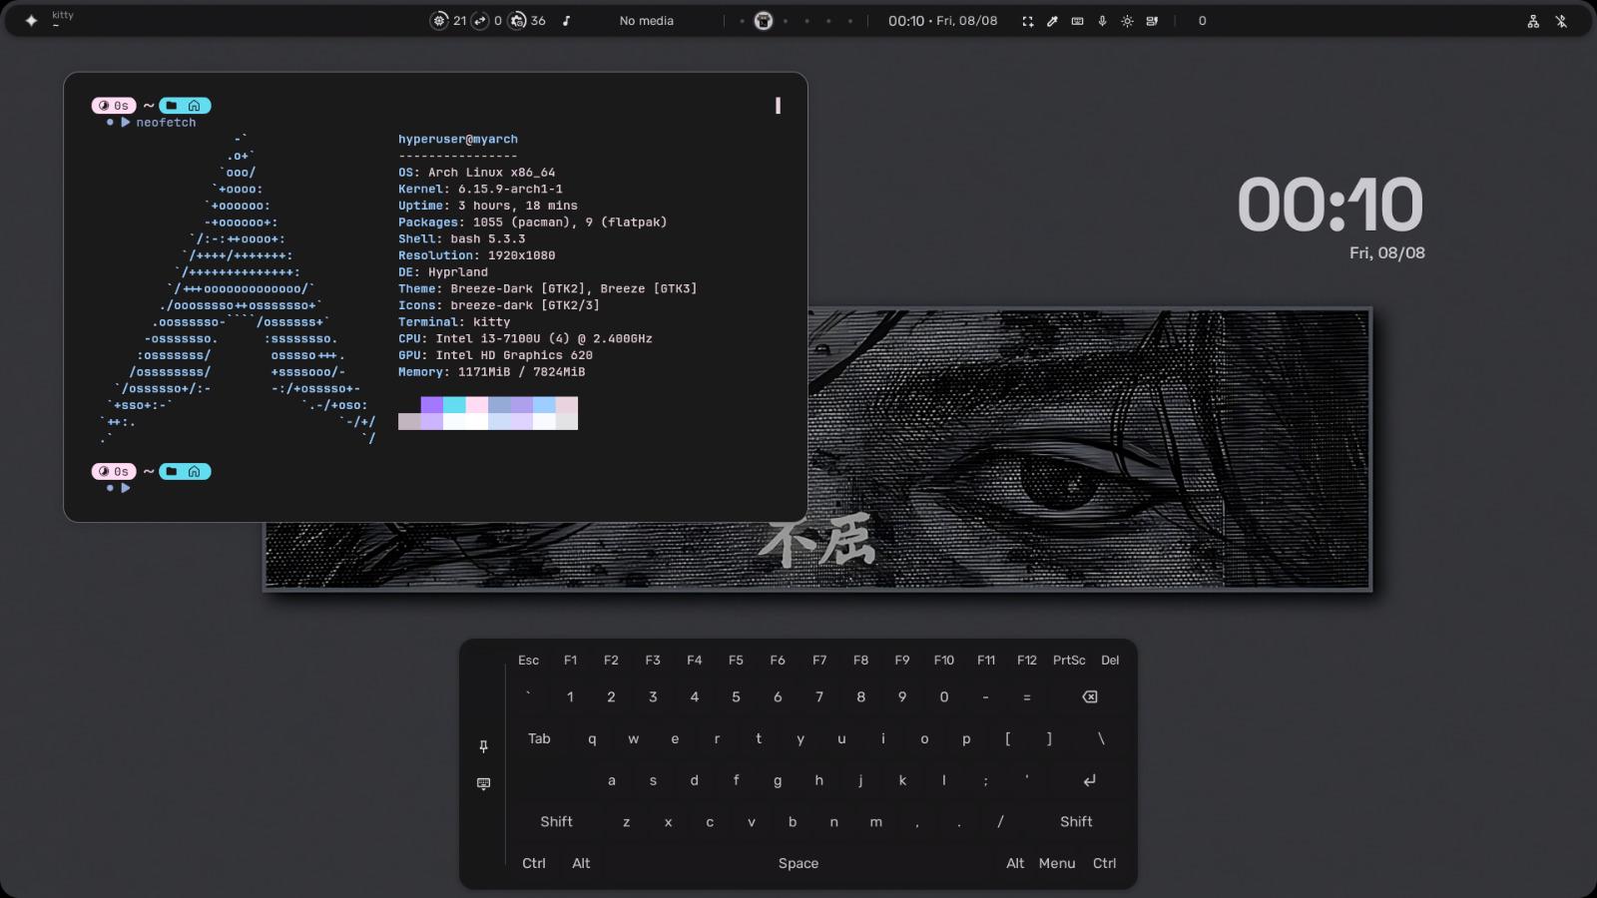The image size is (1597, 898).
Task: Toggle the left Ctrl key
Action: pos(534,864)
